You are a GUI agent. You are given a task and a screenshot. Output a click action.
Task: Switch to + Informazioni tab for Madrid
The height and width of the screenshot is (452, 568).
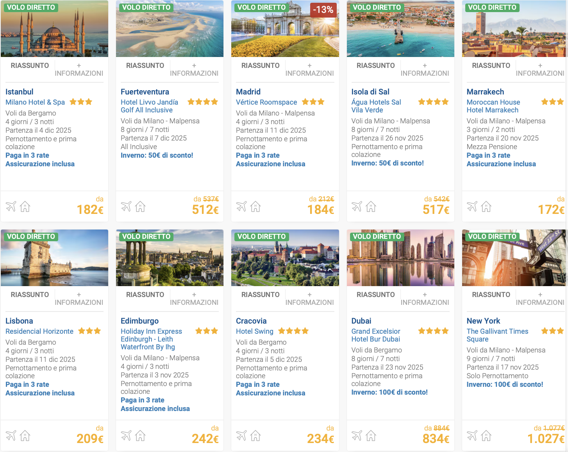click(x=309, y=69)
